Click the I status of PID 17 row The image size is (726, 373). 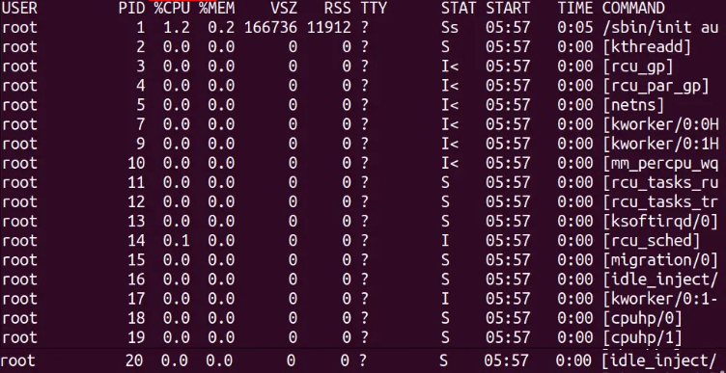[x=445, y=300]
